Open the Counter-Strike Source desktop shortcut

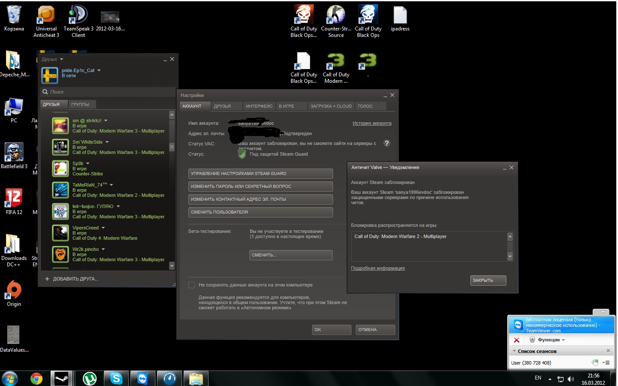(336, 21)
